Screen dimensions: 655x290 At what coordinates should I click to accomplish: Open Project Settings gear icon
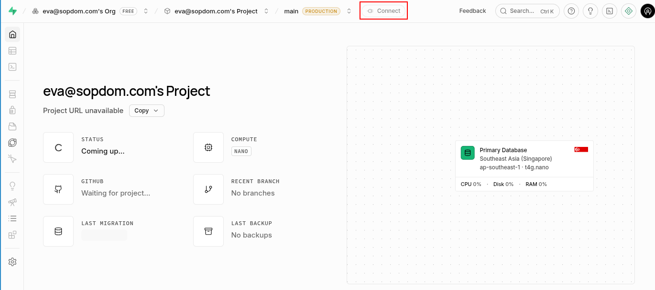tap(12, 262)
